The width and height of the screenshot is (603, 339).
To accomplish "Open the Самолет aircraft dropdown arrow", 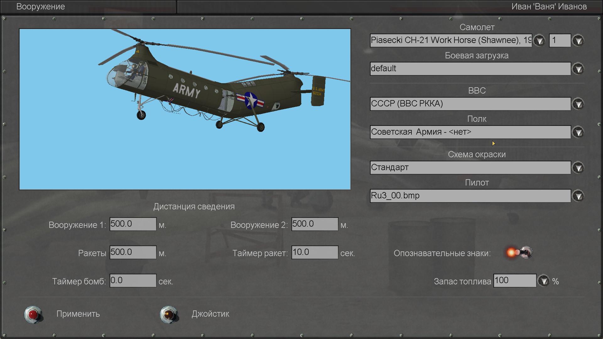I will tap(539, 40).
